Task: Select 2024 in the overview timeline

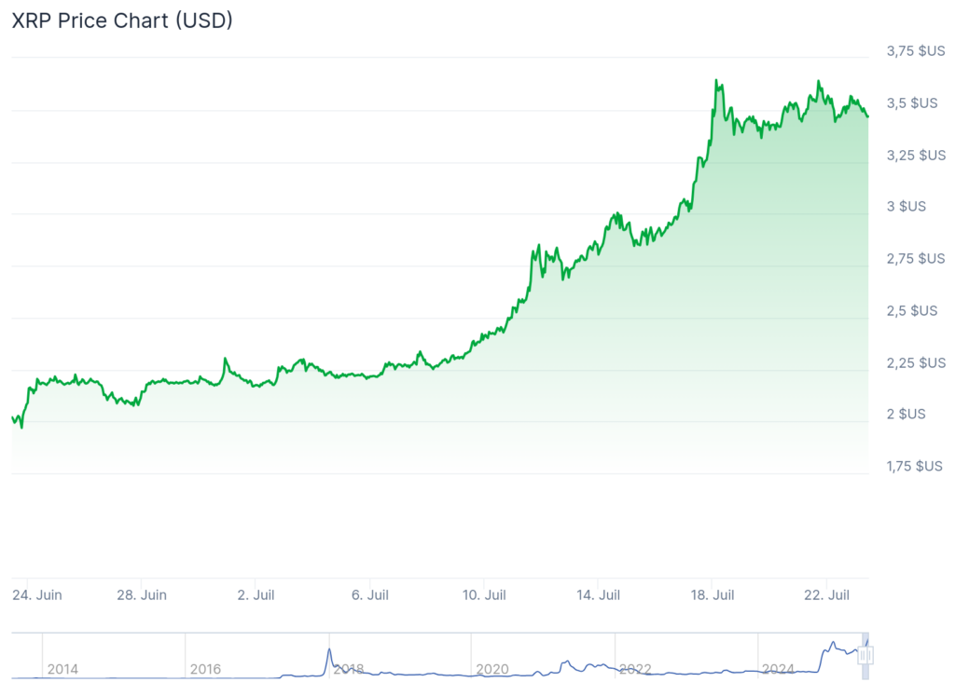Action: (778, 669)
